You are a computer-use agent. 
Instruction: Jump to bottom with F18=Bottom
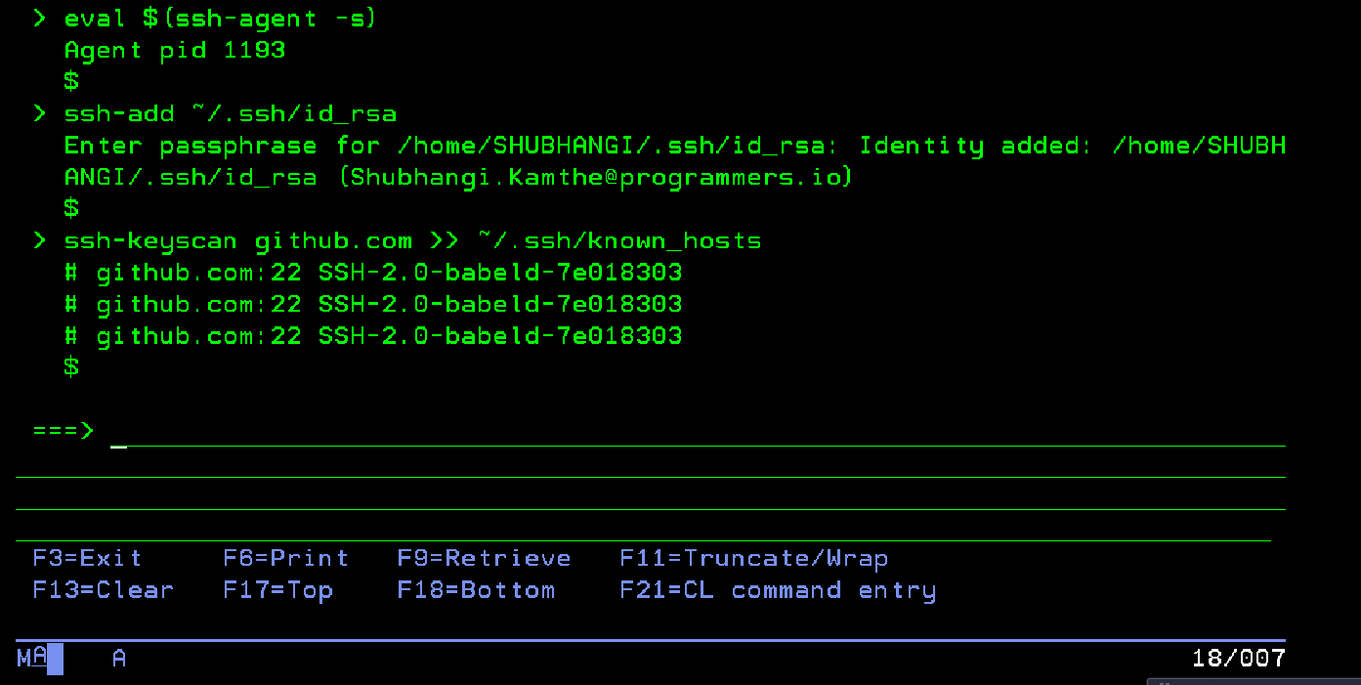(x=476, y=590)
